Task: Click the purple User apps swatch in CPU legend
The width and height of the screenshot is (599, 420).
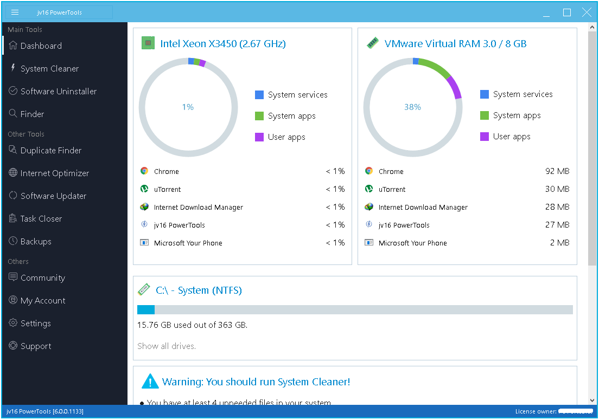Action: click(x=259, y=137)
